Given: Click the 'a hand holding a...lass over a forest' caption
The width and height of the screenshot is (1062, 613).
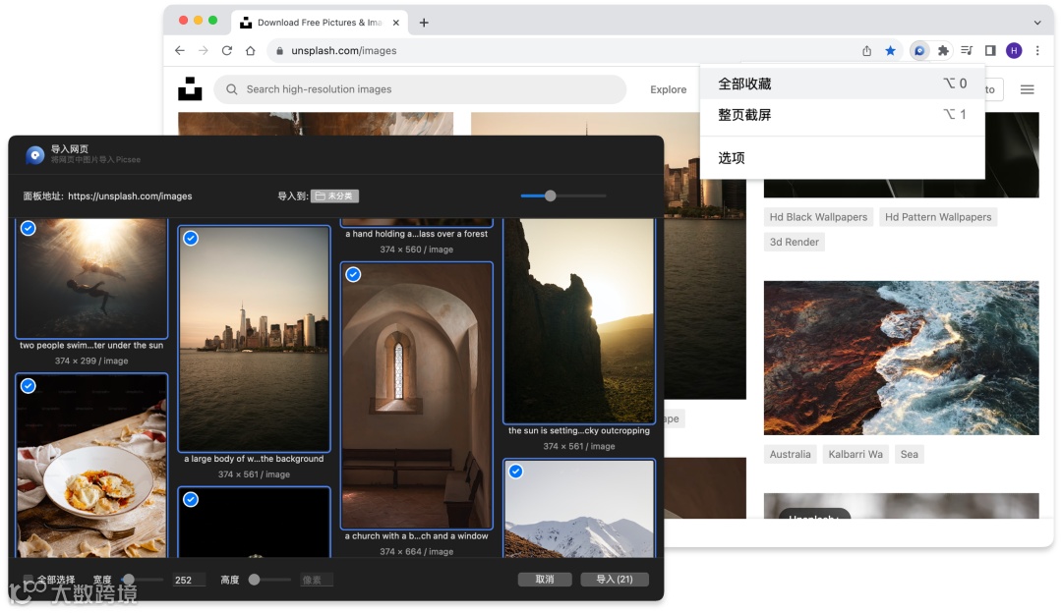Looking at the screenshot, I should point(417,234).
